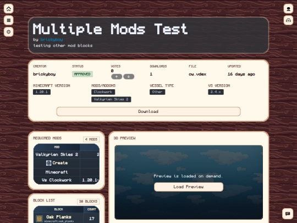The image size is (297, 223).
Task: Click the Download button
Action: tap(148, 111)
